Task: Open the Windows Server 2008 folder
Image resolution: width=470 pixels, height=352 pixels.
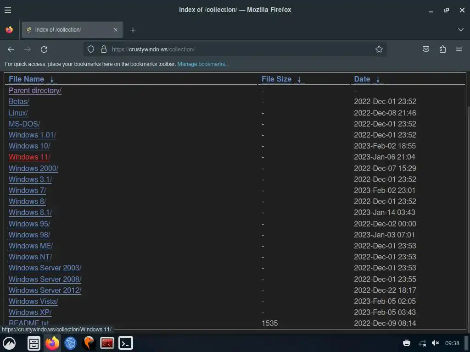Action: [x=45, y=279]
